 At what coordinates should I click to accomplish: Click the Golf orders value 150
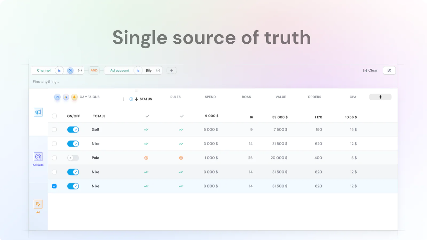point(319,130)
